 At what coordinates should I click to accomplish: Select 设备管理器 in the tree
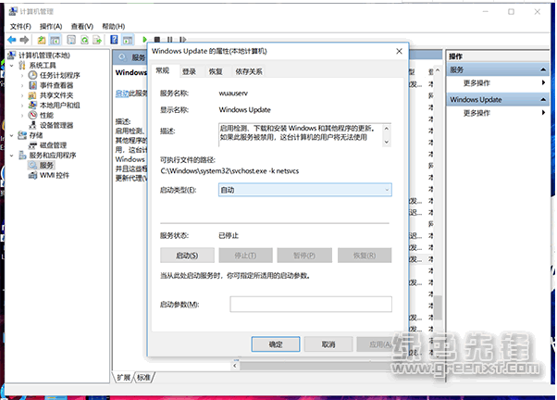click(x=56, y=125)
